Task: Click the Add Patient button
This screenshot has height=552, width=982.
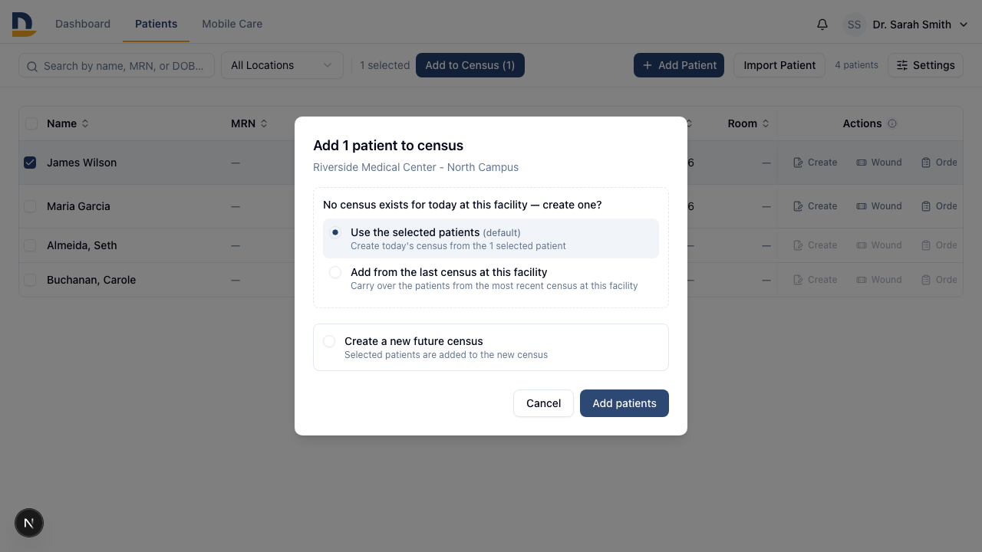Action: pyautogui.click(x=679, y=65)
